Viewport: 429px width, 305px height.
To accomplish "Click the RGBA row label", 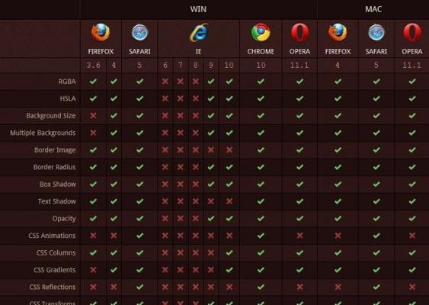I will (67, 82).
